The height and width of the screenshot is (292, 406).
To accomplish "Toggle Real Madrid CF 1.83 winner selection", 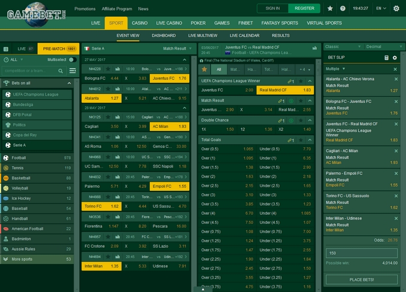I will pos(285,90).
